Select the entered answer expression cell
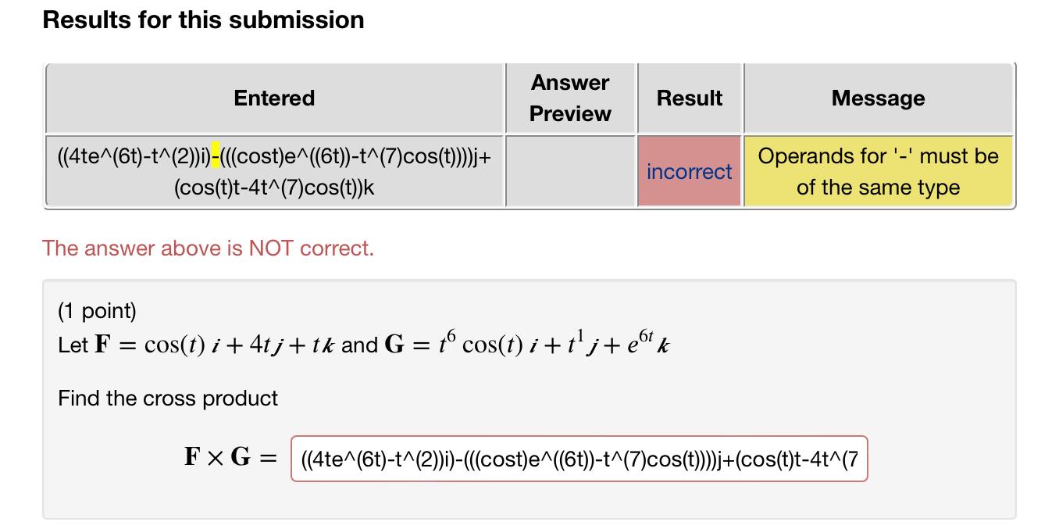 [x=273, y=170]
